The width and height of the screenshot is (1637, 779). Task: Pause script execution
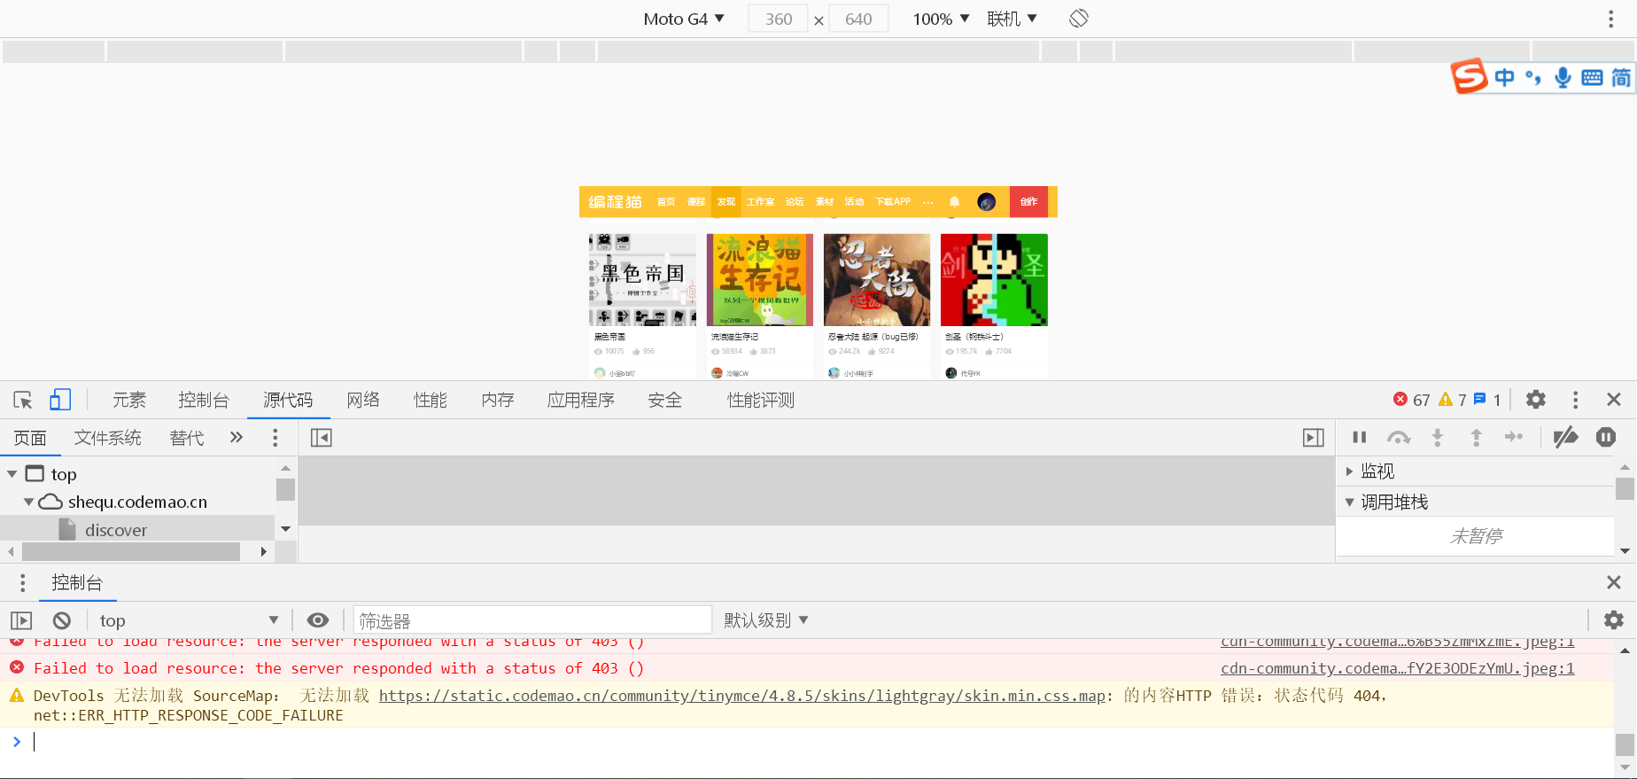pos(1360,437)
